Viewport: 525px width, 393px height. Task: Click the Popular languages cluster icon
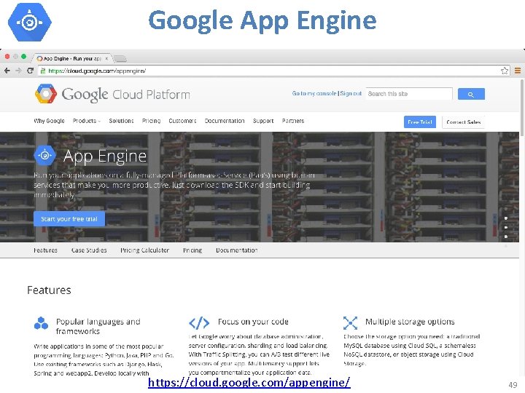pos(41,323)
